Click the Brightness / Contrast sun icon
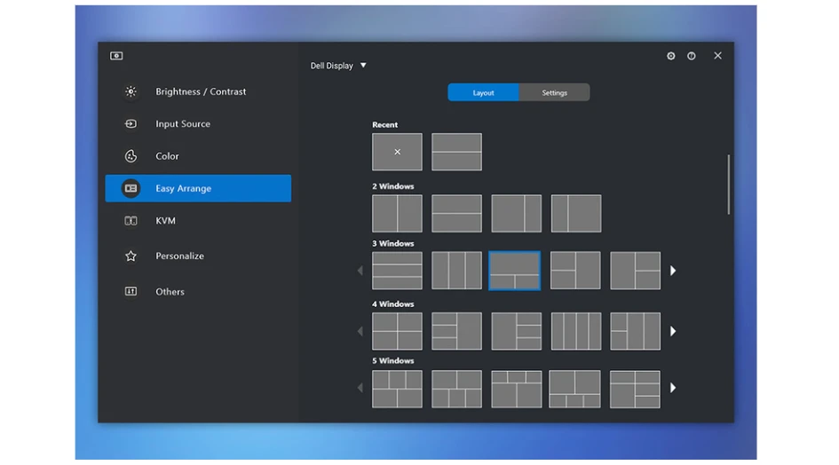Image resolution: width=839 pixels, height=465 pixels. click(131, 91)
